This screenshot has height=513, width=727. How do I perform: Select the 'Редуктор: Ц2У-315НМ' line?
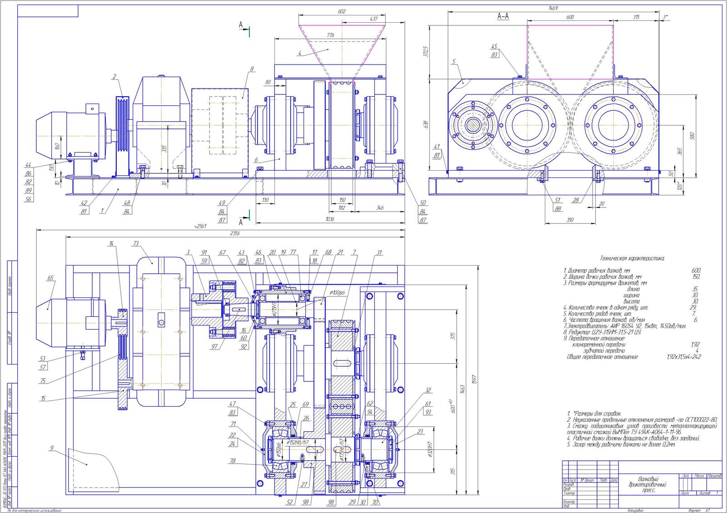pos(602,332)
